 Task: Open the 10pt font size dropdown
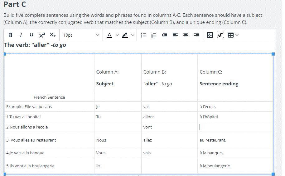click(x=81, y=35)
